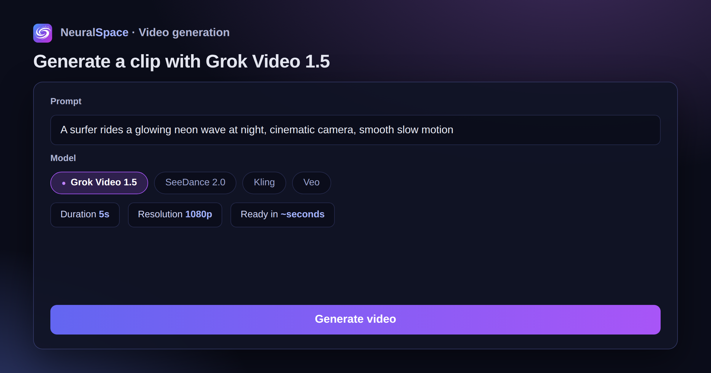The width and height of the screenshot is (711, 373).
Task: Click the NeuralSpace swirl logo icon
Action: (x=43, y=33)
